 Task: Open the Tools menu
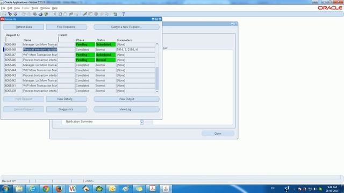[34, 8]
